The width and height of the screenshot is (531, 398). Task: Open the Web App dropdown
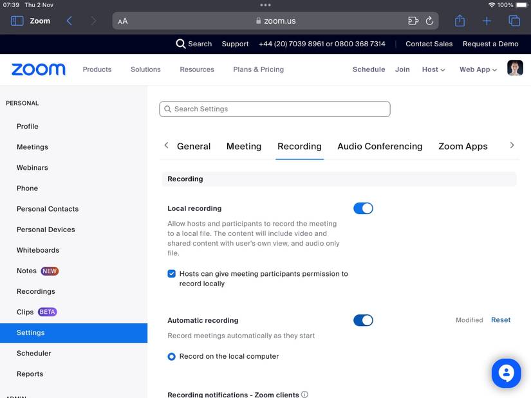[478, 69]
